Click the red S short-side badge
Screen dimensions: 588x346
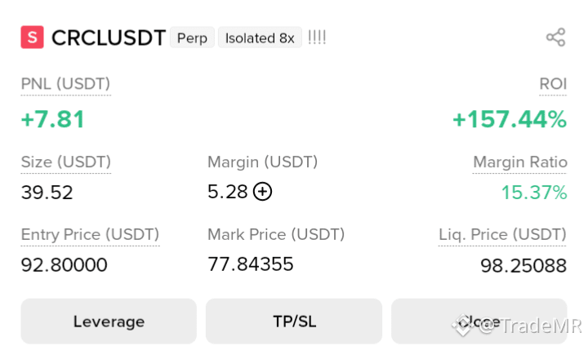32,37
